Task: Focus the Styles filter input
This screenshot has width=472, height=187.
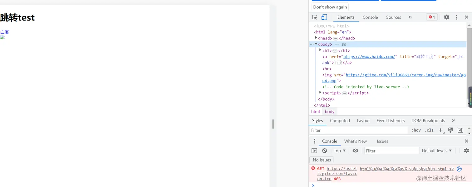Action: pos(358,130)
